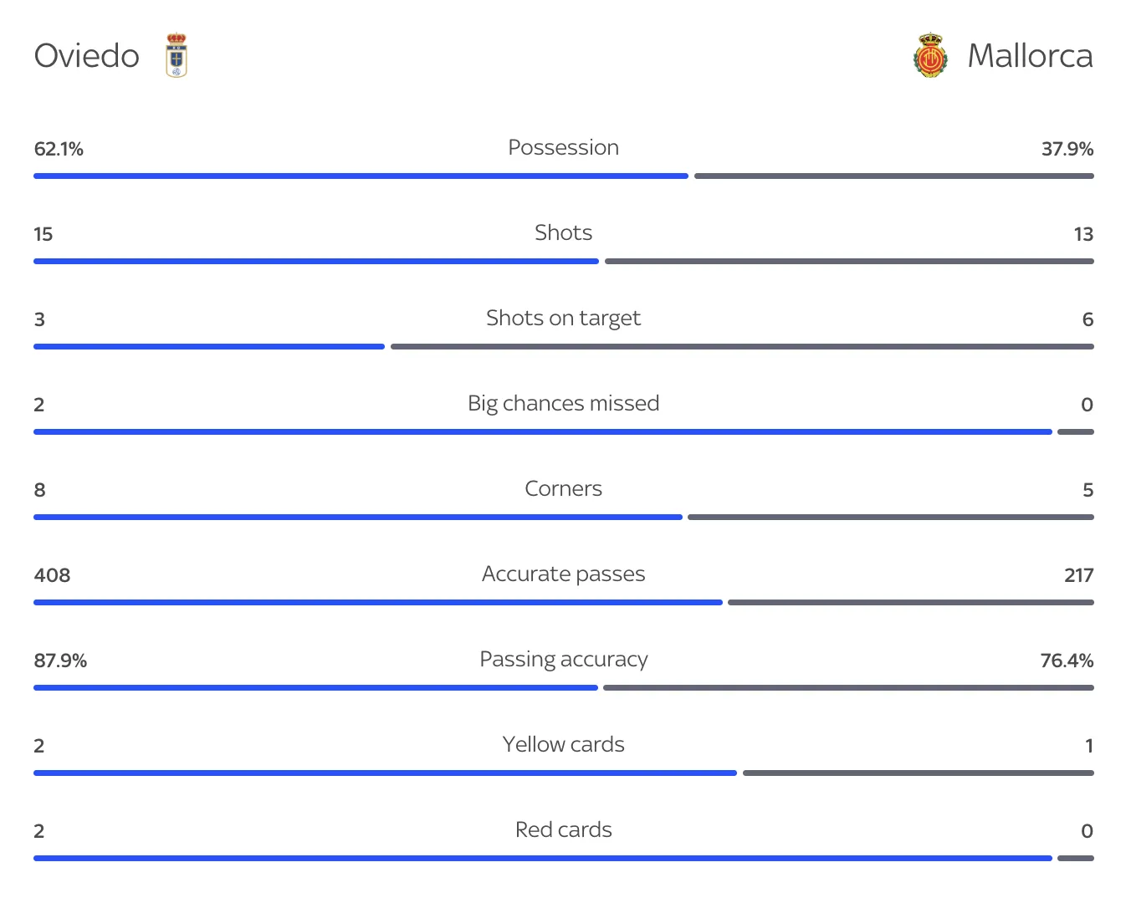Click Oviedo's 62.1% possession value

[59, 150]
